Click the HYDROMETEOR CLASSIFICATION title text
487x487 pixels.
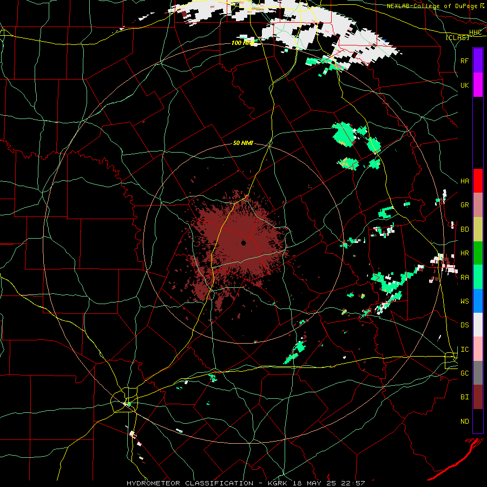[190, 483]
